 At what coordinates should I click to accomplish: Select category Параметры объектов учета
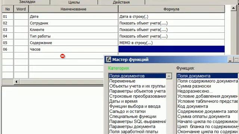click(x=137, y=91)
